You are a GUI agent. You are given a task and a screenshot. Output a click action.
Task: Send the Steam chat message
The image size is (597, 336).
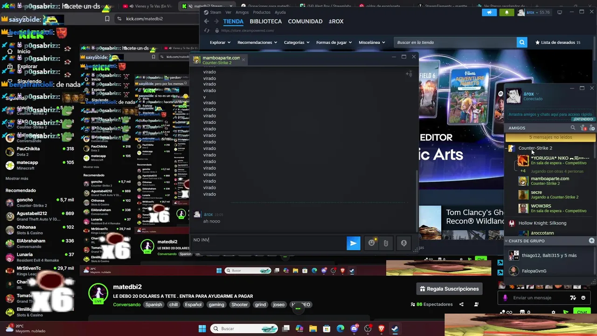(x=353, y=243)
